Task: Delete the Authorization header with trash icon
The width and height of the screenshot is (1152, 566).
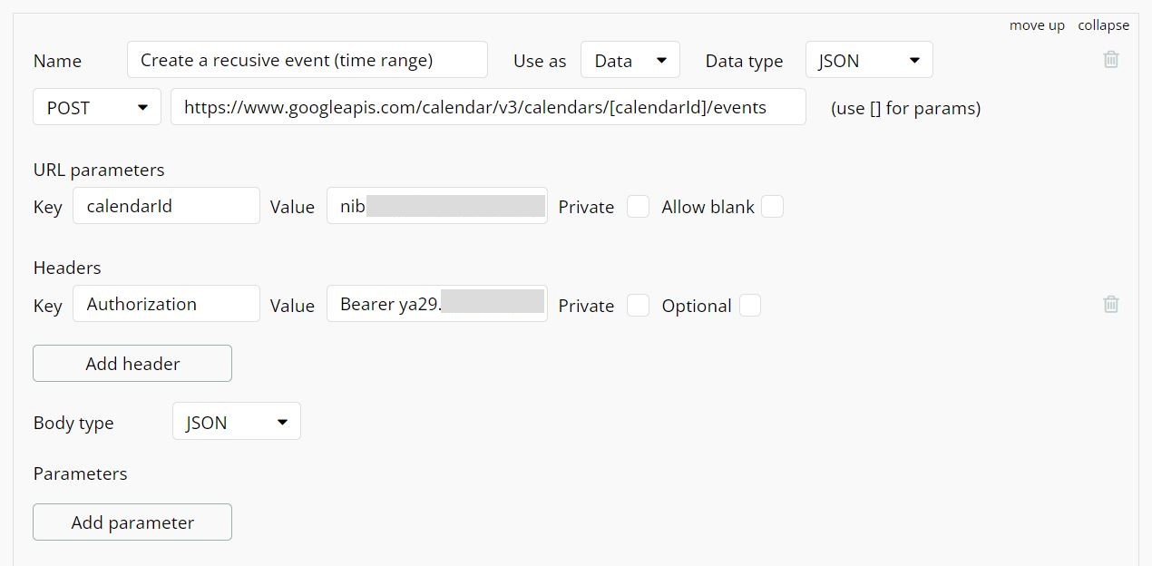Action: tap(1110, 305)
